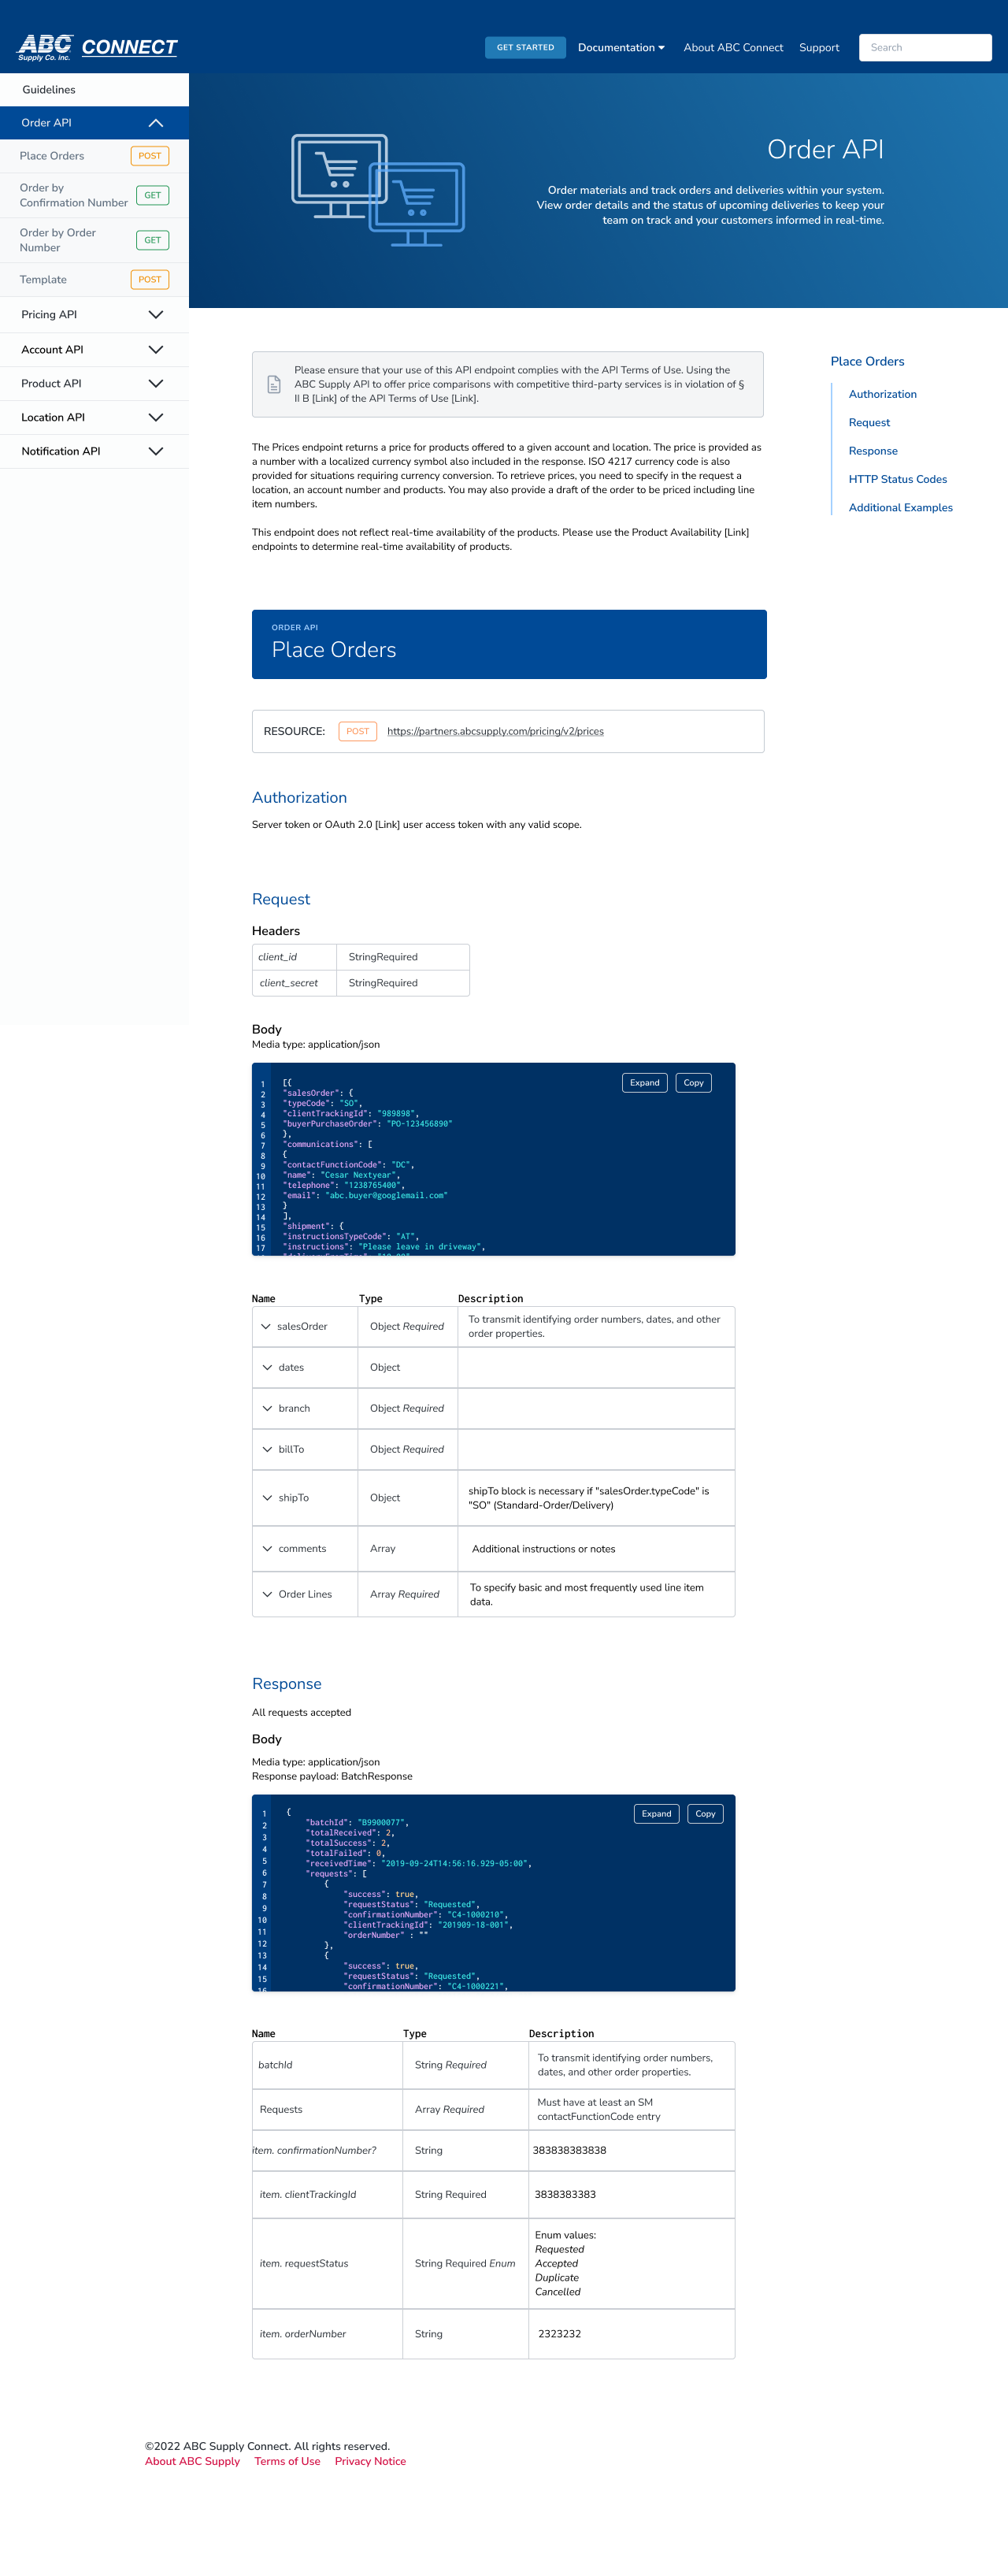Jump to Additional Examples section
Image resolution: width=1008 pixels, height=2576 pixels.
click(900, 507)
